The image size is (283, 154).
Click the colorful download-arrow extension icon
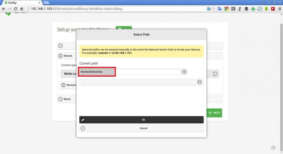tap(226, 9)
